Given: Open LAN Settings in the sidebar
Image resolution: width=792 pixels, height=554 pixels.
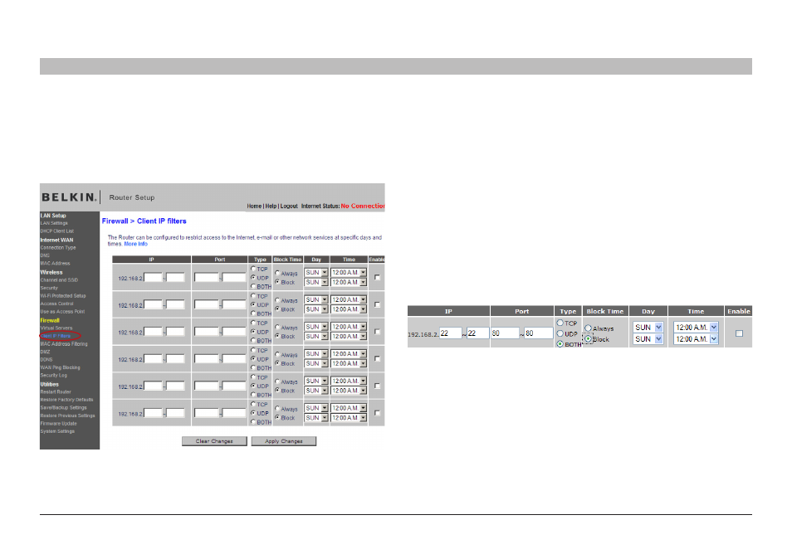Looking at the screenshot, I should pyautogui.click(x=54, y=223).
